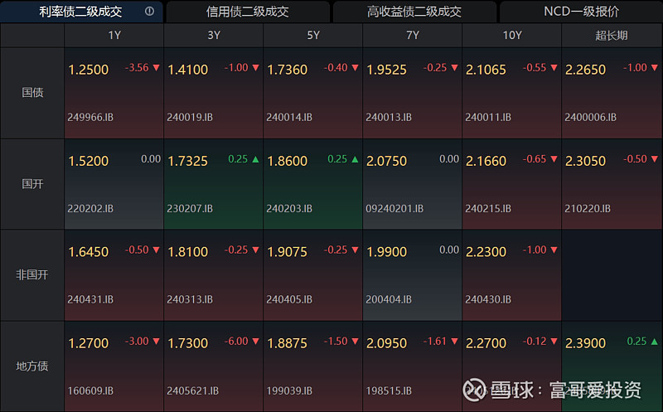This screenshot has width=663, height=412.
Task: Click bond code 160609.IB
Action: pos(90,390)
